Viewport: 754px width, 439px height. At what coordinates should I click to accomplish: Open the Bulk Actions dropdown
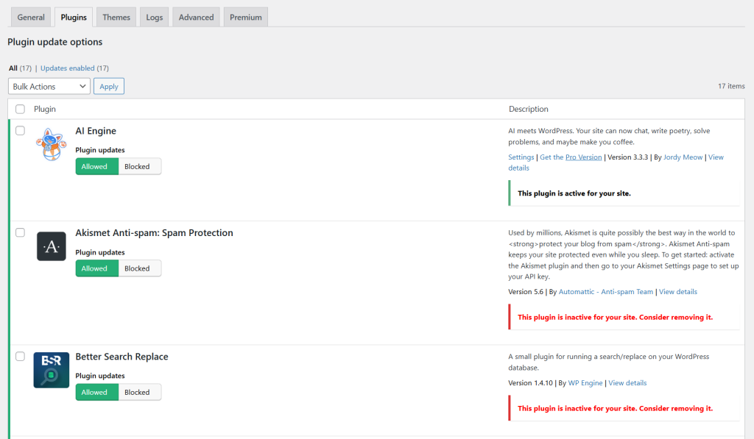click(49, 87)
